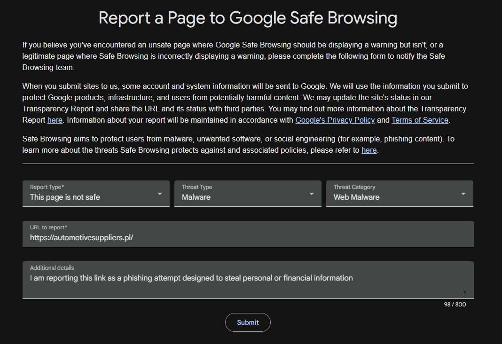Viewport: 502px width, 344px height.
Task: Click the Additional details text area
Action: (248, 280)
